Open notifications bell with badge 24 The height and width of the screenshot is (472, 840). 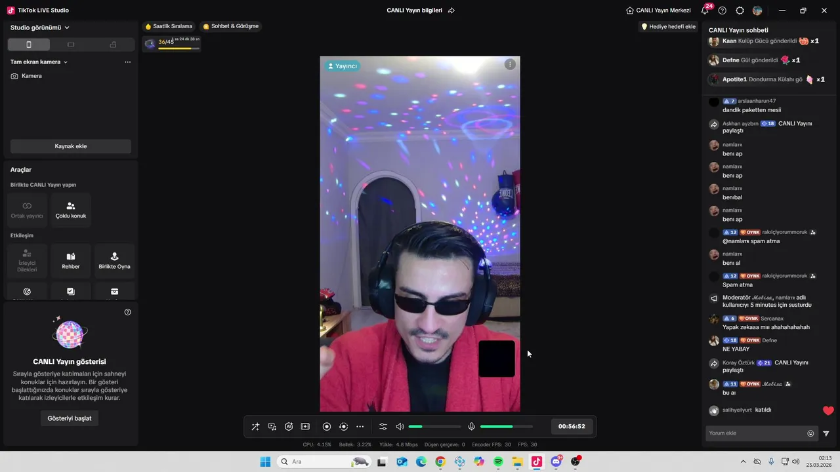pos(706,10)
